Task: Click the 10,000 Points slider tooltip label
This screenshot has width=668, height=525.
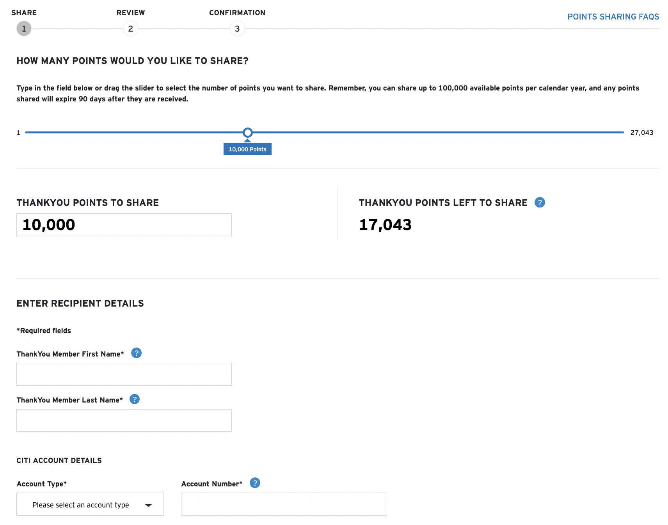Action: [247, 149]
